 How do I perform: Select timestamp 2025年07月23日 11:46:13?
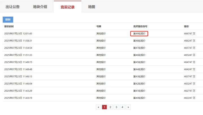tap(18, 76)
